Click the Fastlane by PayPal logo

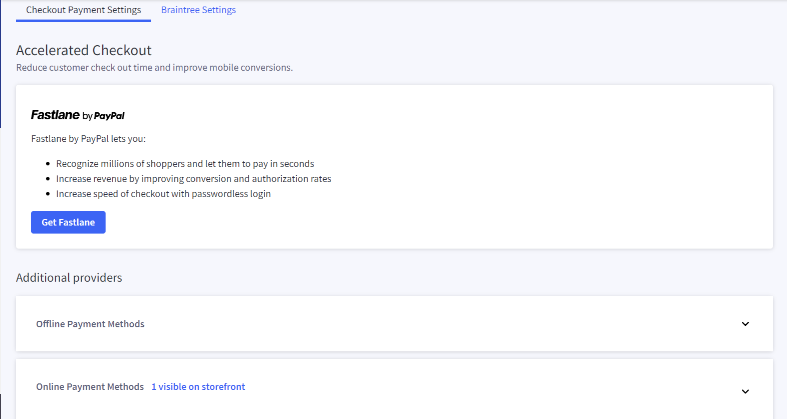click(78, 115)
